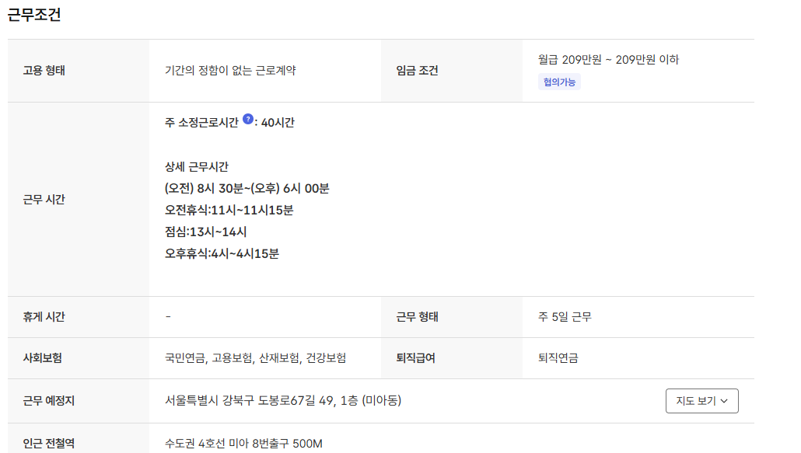The width and height of the screenshot is (801, 453).
Task: Click the 근무 시간 row label
Action: pos(45,198)
